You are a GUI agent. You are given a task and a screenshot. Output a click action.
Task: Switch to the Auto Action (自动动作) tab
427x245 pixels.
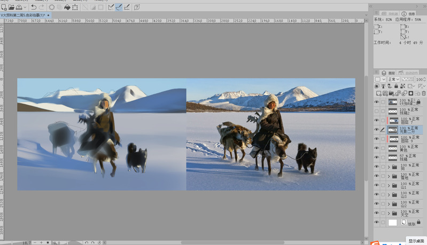[x=408, y=73]
